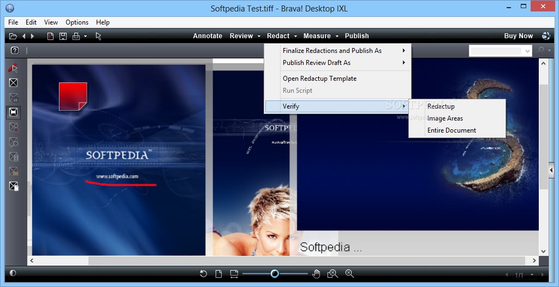The image size is (559, 287).
Task: Choose Image Areas in the Verify submenu
Action: (x=457, y=118)
